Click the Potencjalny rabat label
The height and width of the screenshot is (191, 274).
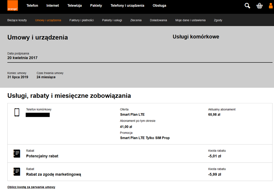click(x=42, y=156)
